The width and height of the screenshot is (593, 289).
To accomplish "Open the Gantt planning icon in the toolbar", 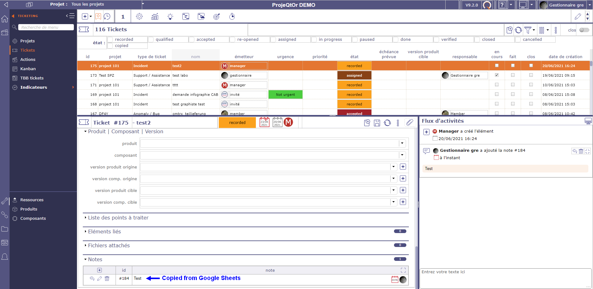I will (x=186, y=17).
